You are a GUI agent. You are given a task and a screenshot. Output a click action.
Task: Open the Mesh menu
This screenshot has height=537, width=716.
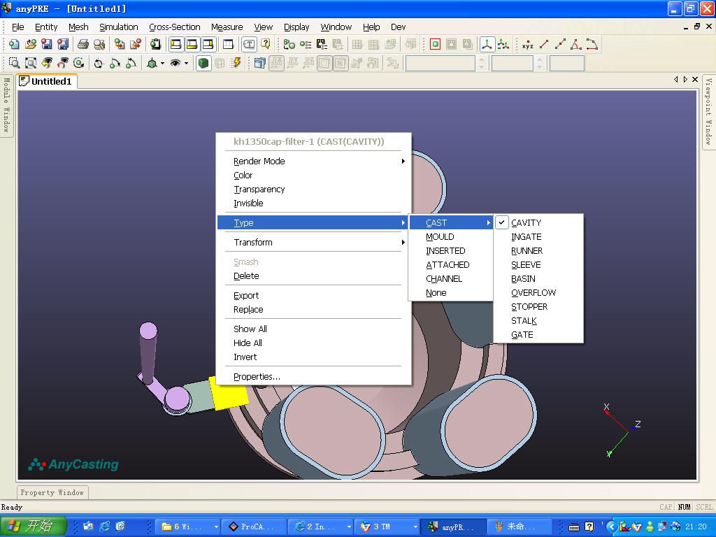click(x=78, y=27)
